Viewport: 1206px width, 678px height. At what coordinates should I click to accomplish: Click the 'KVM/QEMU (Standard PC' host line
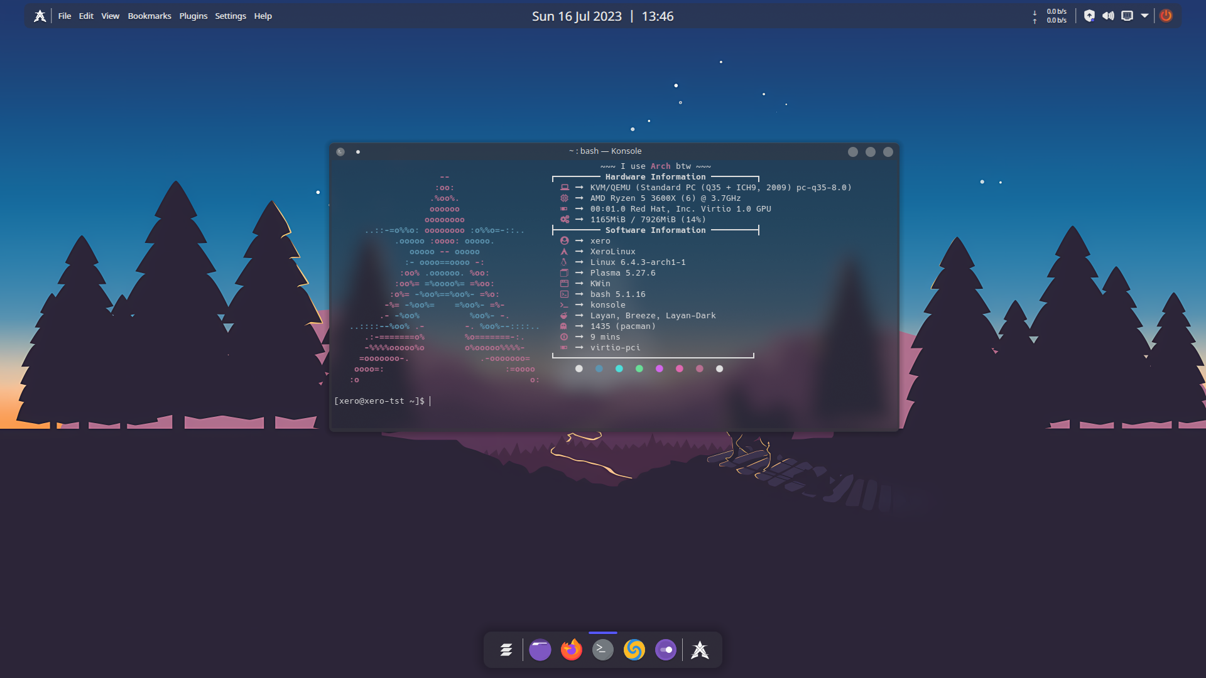click(x=720, y=188)
